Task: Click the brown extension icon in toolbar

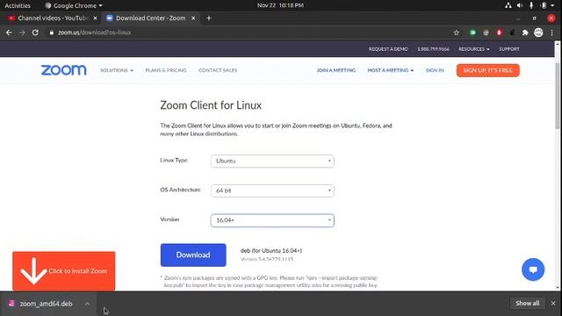Action: pyautogui.click(x=486, y=32)
